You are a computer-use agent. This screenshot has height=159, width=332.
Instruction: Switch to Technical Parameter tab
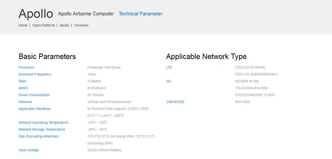tap(141, 14)
